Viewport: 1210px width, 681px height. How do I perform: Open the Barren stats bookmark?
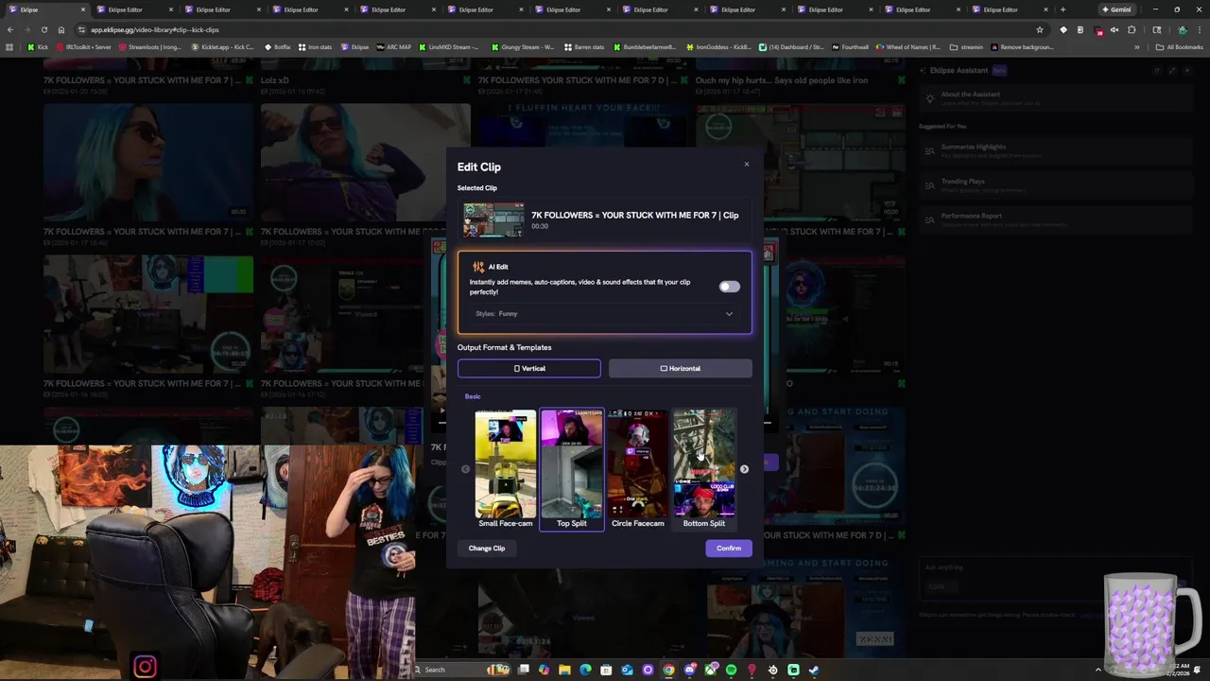[584, 47]
